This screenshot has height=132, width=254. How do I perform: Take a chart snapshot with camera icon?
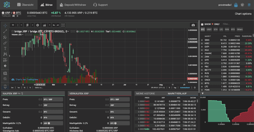(x=193, y=25)
